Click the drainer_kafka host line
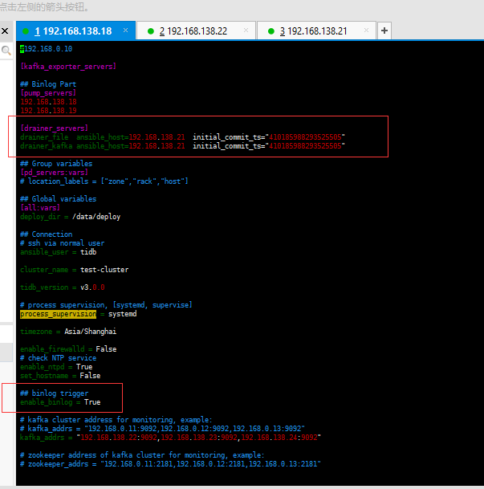Viewport: 484px width, 489px height. coord(181,146)
